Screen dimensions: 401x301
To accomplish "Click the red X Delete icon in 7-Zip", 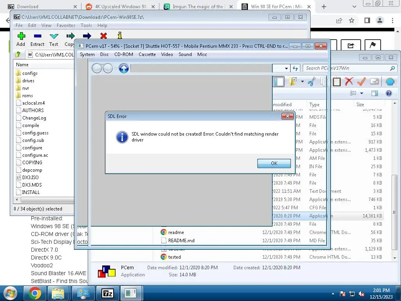I will [103, 36].
